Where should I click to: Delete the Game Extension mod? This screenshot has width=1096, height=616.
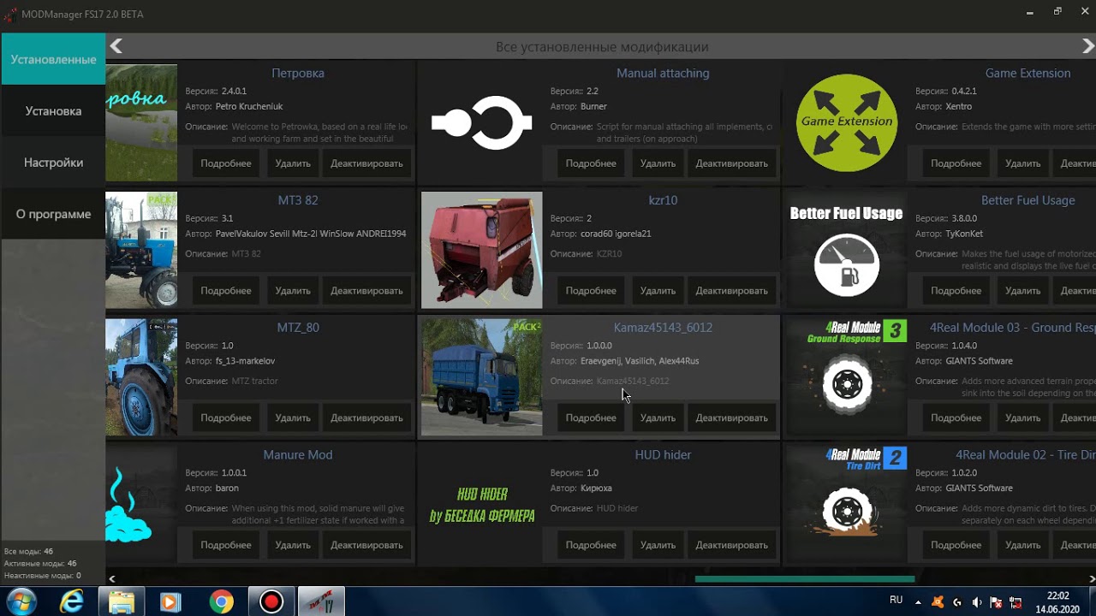coord(1022,163)
